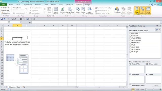Check the SALES PERSON field
The width and height of the screenshot is (162, 91).
(x=130, y=38)
